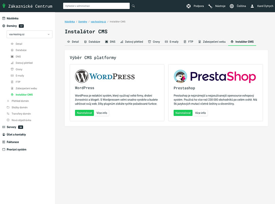Open the vas-hosting.cz domain dropdown
275x204 pixels.
30,34
